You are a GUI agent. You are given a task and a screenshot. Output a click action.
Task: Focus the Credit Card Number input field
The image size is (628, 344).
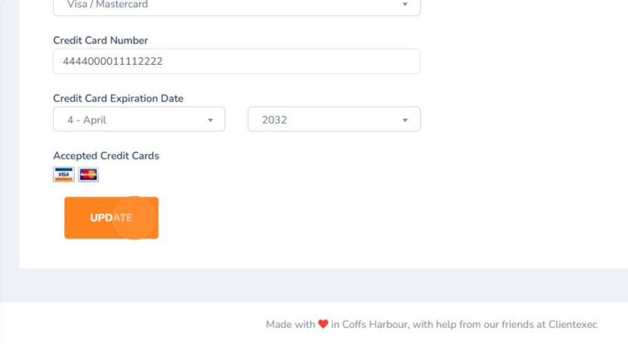coord(237,61)
